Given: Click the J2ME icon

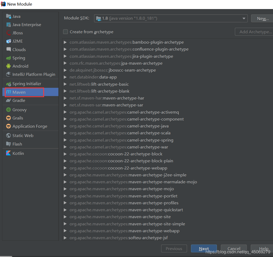Looking at the screenshot, I should (x=8, y=41).
